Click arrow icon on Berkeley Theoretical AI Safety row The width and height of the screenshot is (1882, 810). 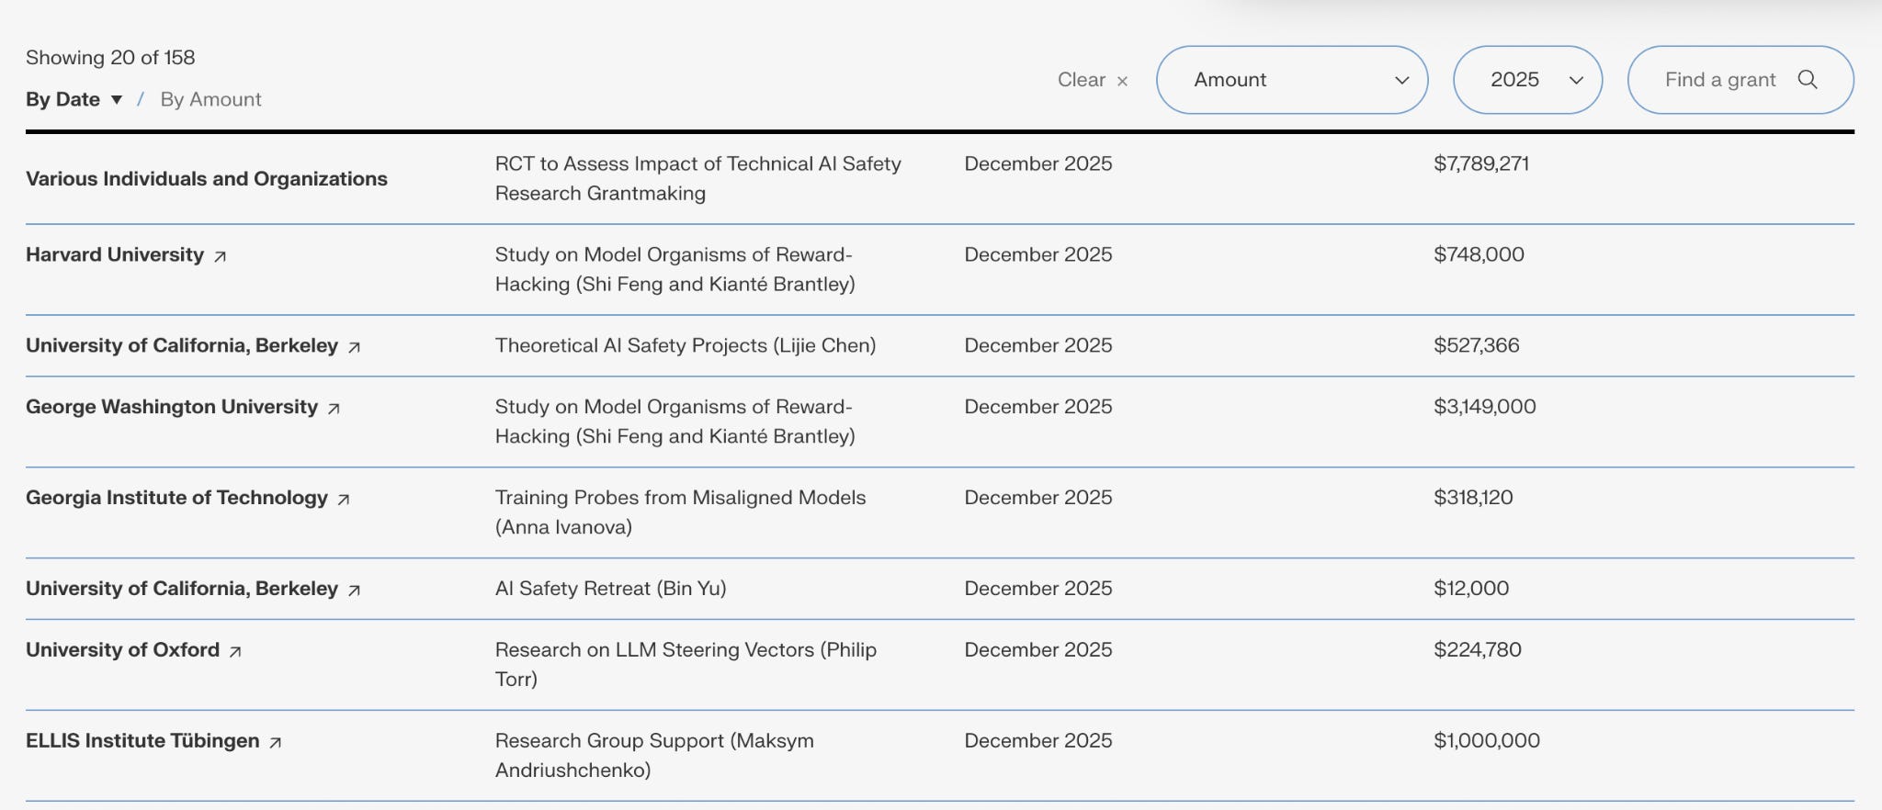point(354,348)
